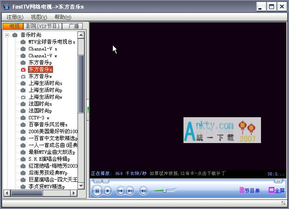Select channel CCTV-3 w
Screen dimensions: 289x209
pyautogui.click(x=39, y=118)
